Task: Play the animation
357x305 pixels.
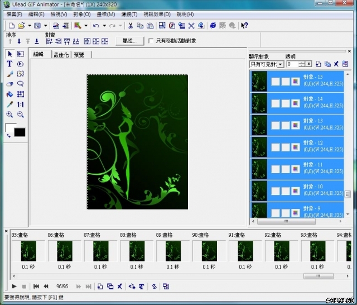Action: 14,287
